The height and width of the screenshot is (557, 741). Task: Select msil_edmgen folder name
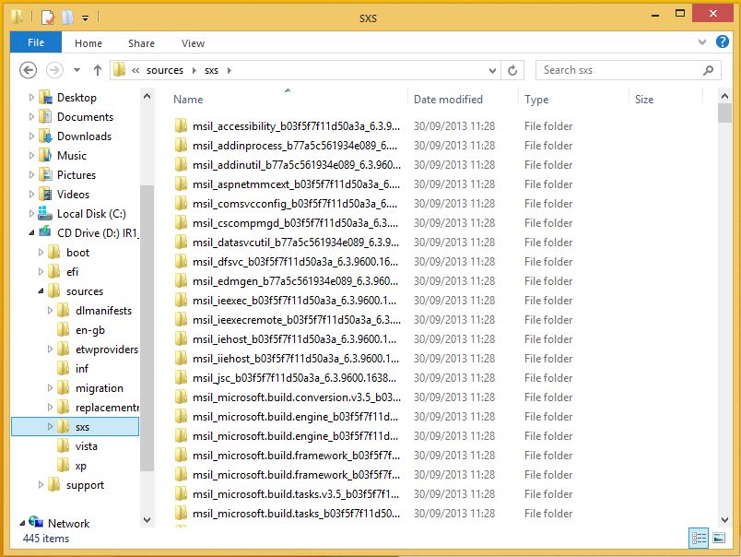pyautogui.click(x=295, y=281)
